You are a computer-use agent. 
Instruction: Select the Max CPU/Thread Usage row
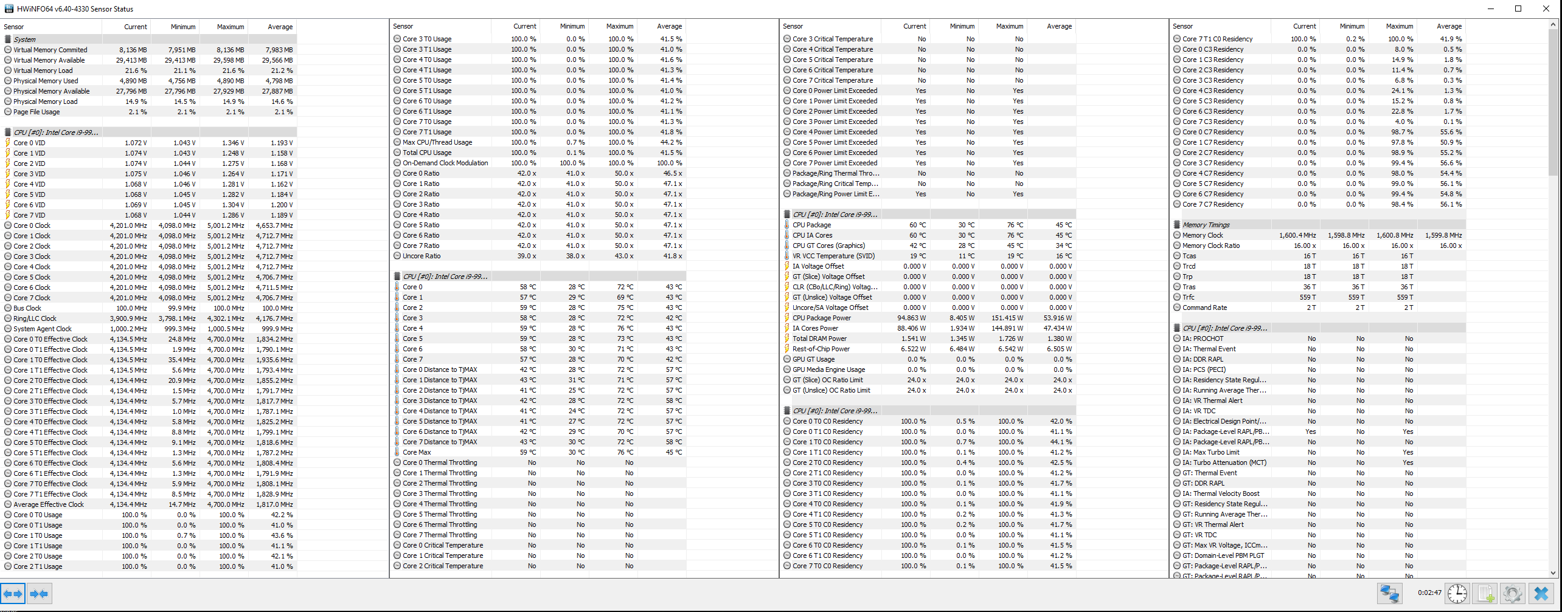tap(538, 142)
